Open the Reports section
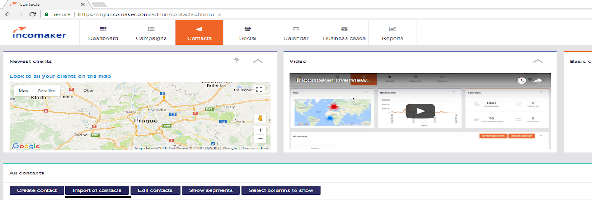Image resolution: width=592 pixels, height=200 pixels. click(393, 33)
